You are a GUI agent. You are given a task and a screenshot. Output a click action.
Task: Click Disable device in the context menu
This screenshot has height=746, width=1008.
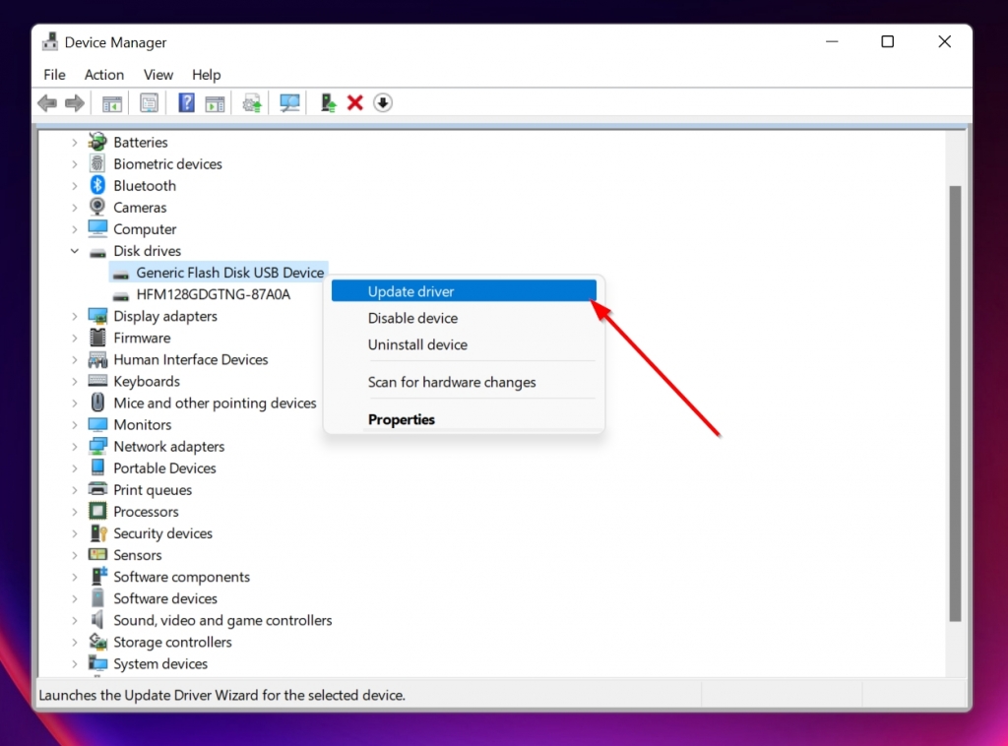[412, 318]
